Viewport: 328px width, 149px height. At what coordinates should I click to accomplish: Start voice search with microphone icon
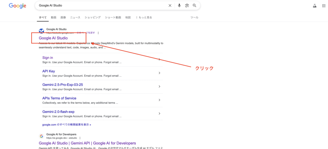(x=179, y=6)
